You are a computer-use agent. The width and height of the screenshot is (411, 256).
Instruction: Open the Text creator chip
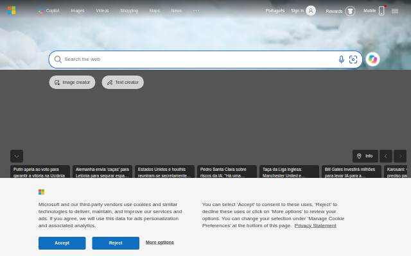123,83
